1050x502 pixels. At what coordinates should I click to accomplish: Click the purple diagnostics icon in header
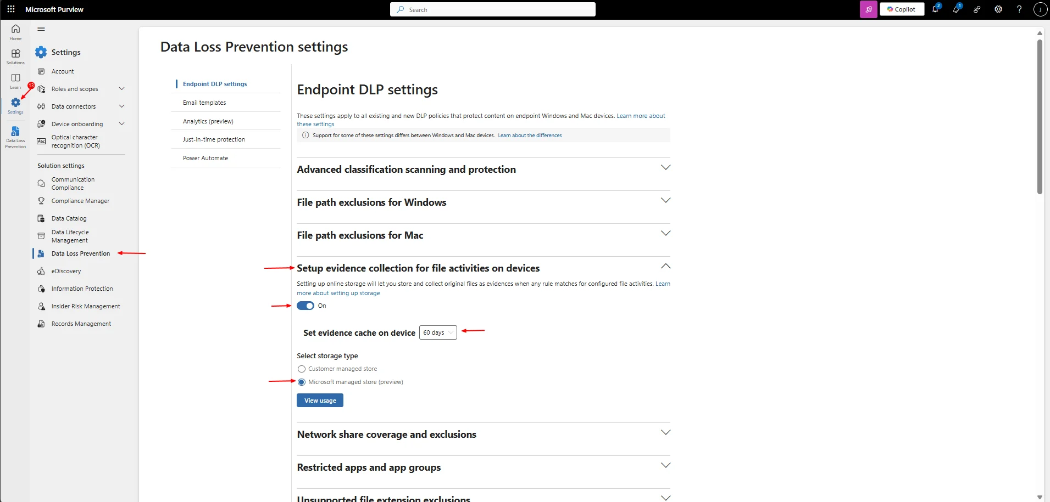tap(869, 9)
